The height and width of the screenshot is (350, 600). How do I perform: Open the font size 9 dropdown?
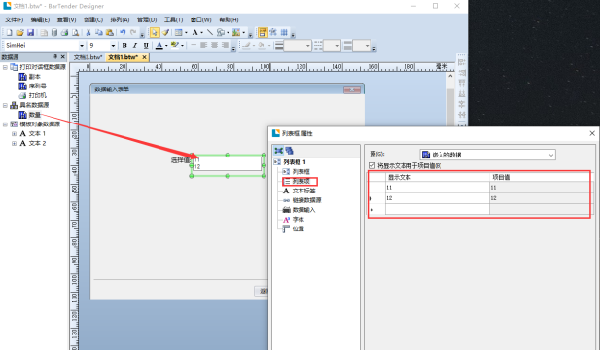click(x=113, y=45)
